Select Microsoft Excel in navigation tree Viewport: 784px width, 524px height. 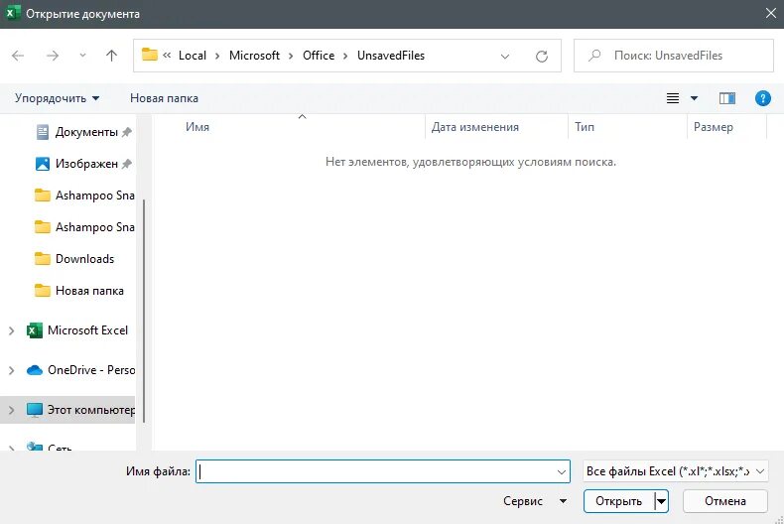tap(77, 330)
